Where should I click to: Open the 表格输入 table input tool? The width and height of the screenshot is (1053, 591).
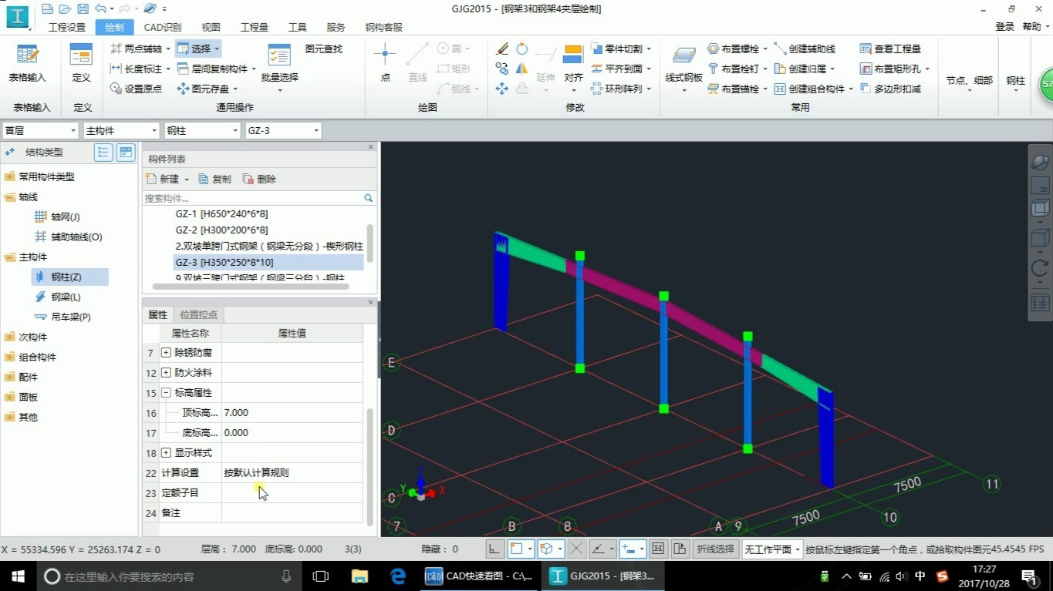coord(27,63)
